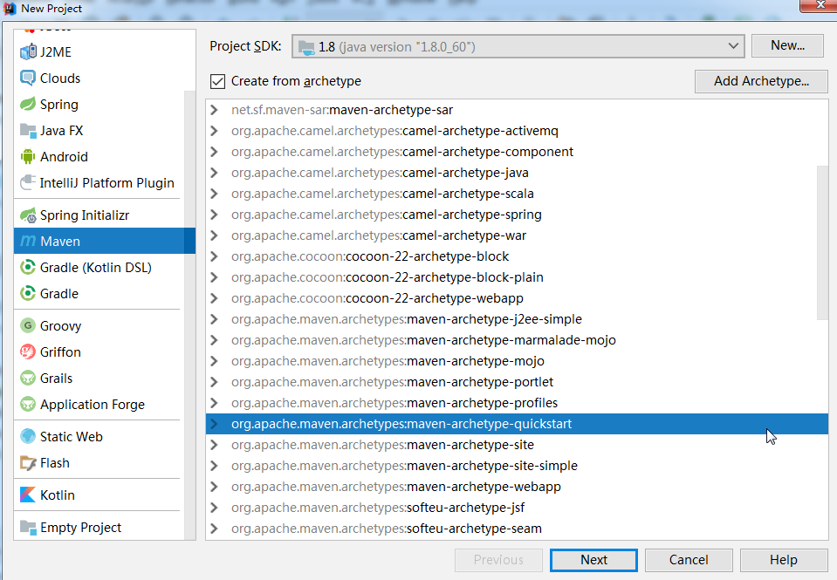Expand the camel-archetype-java node
The width and height of the screenshot is (837, 580).
click(214, 173)
